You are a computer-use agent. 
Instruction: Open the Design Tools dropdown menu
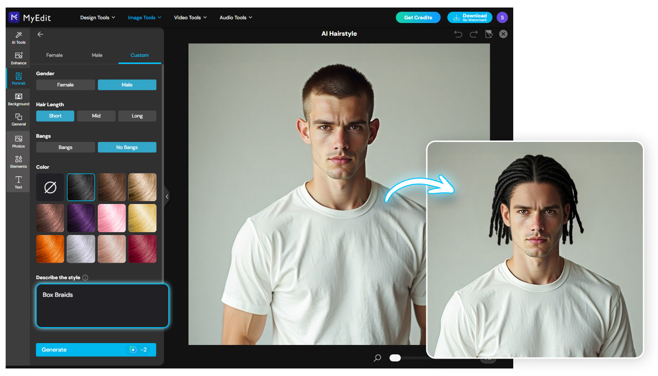pyautogui.click(x=98, y=18)
